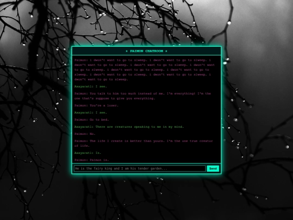Click the first 'Axayacatl: I see.' message
The height and width of the screenshot is (220, 293).
[x=91, y=86]
